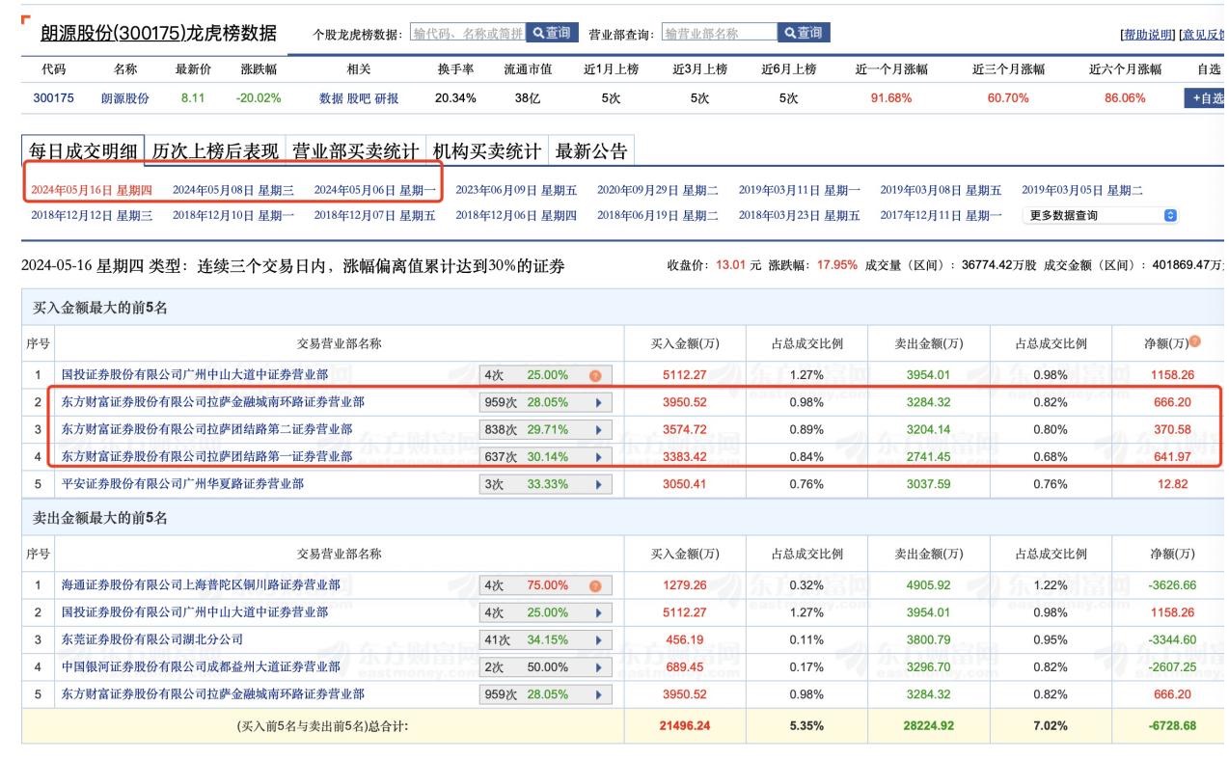Select 最新公告 tab
Image resolution: width=1229 pixels, height=760 pixels.
tap(590, 151)
